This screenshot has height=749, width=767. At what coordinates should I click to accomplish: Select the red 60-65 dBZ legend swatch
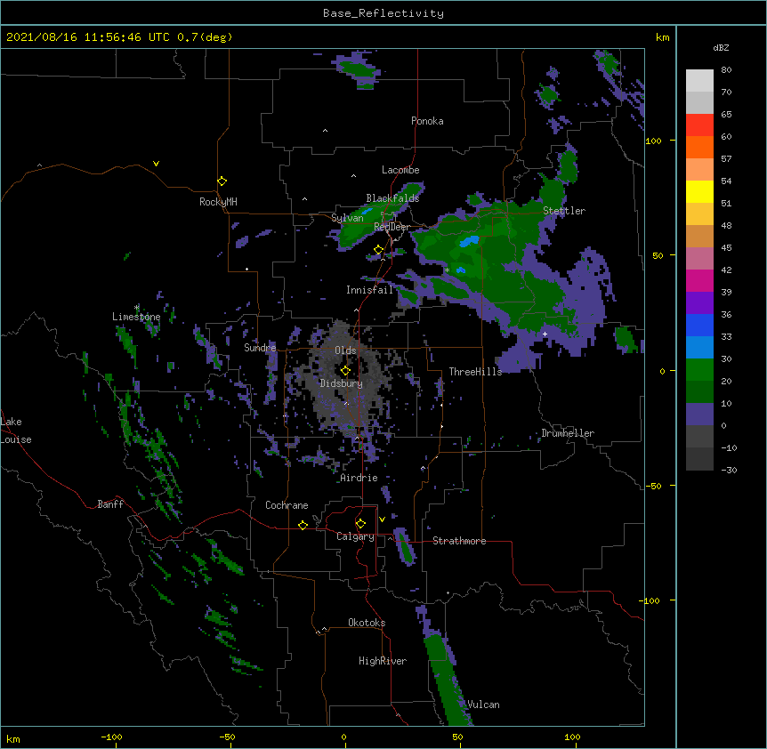[699, 125]
